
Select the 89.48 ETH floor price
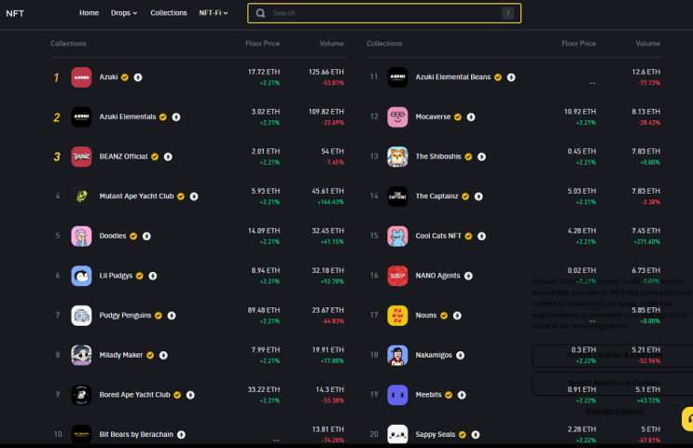[263, 310]
